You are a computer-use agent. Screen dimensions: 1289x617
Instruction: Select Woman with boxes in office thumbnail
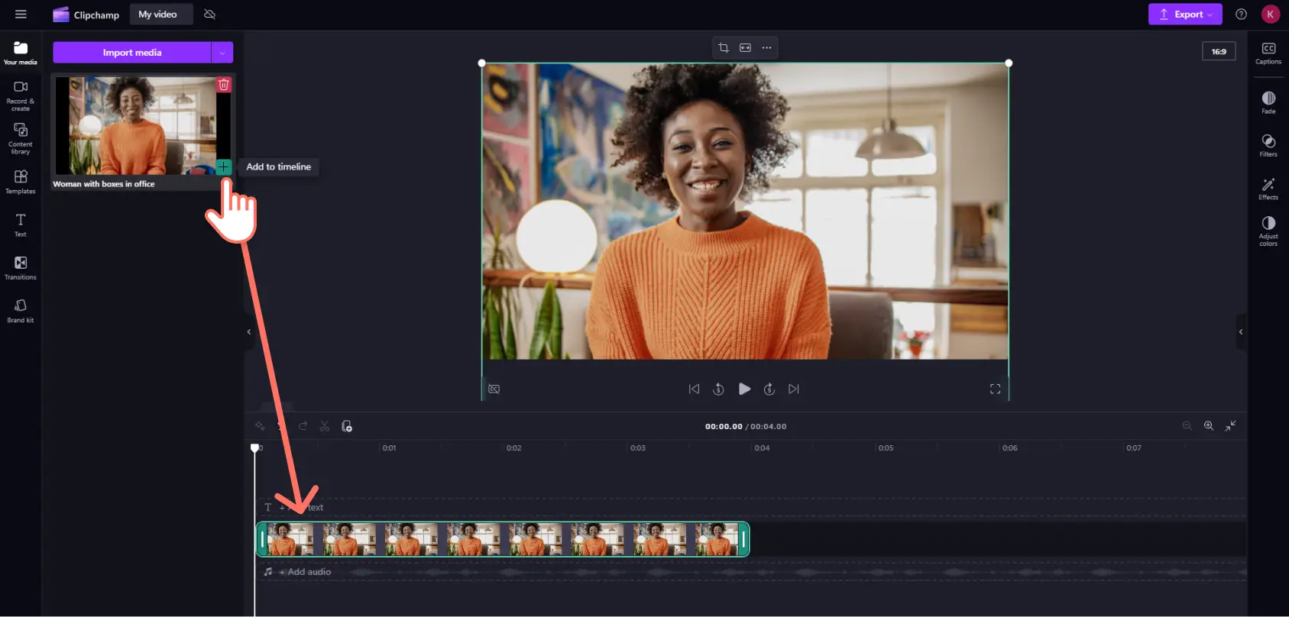pyautogui.click(x=143, y=125)
